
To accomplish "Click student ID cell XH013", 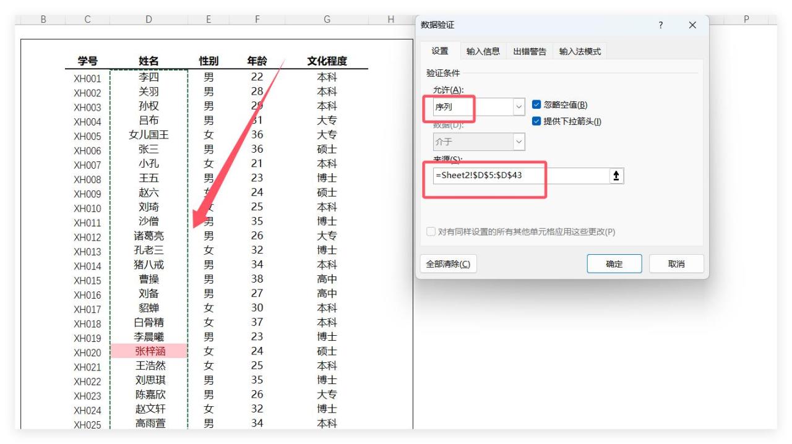I will 87,252.
